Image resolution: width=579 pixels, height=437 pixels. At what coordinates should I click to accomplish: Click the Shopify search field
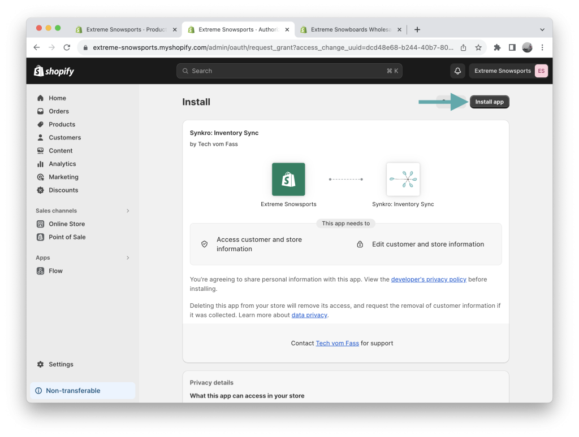click(x=289, y=71)
